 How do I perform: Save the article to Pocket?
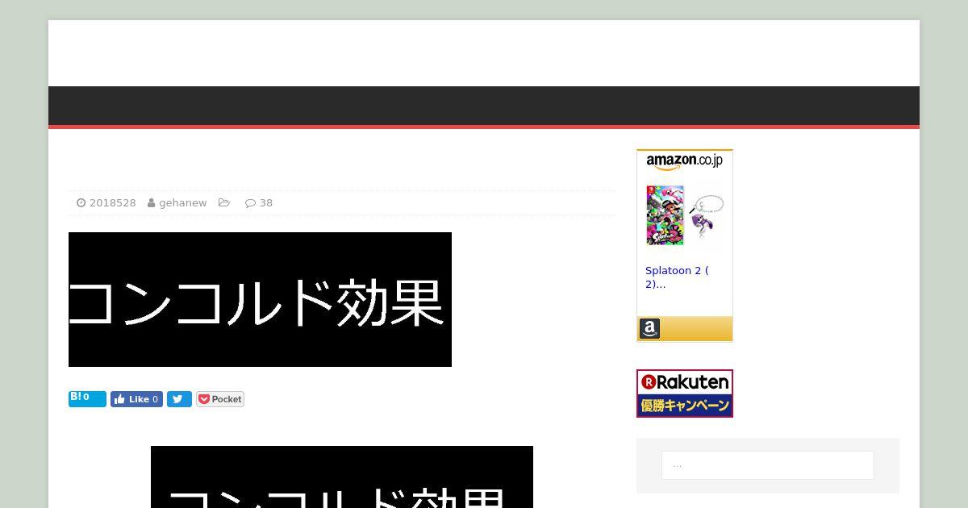point(220,399)
